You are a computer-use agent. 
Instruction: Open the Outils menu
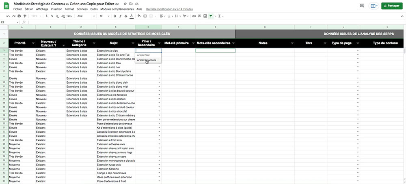pyautogui.click(x=94, y=9)
